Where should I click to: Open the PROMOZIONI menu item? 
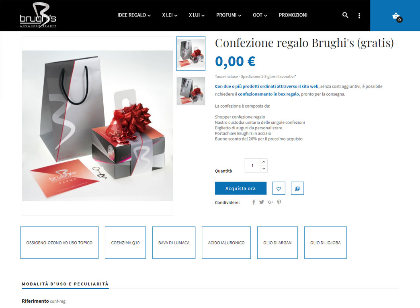coord(293,15)
